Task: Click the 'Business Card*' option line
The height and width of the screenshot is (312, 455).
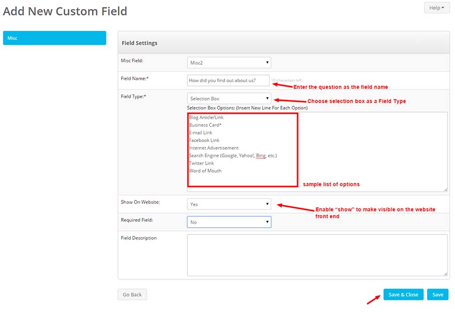Action: click(x=205, y=125)
